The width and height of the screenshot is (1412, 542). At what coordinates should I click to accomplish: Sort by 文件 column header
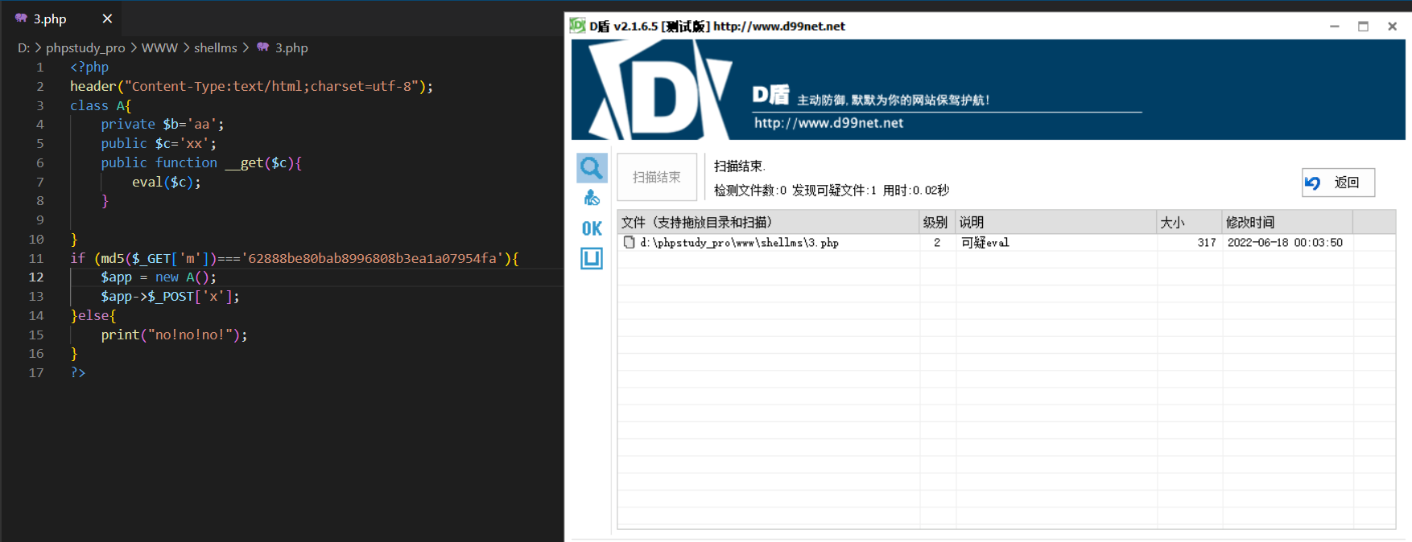click(x=769, y=222)
